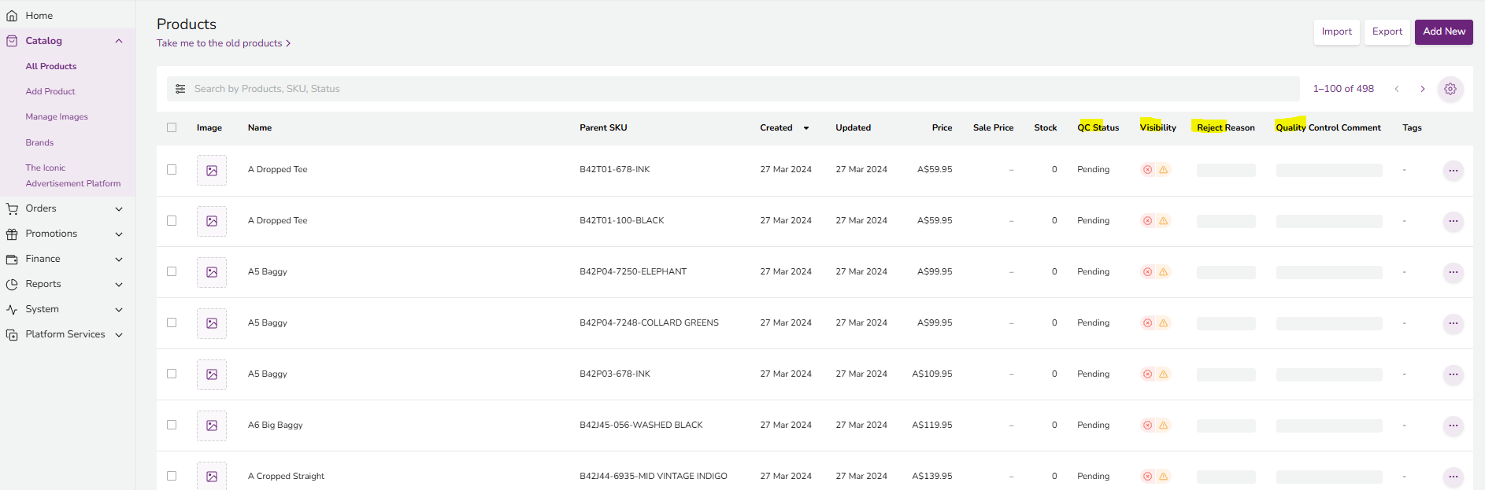1485x490 pixels.
Task: Select Brands from Catalog menu
Action: click(39, 143)
